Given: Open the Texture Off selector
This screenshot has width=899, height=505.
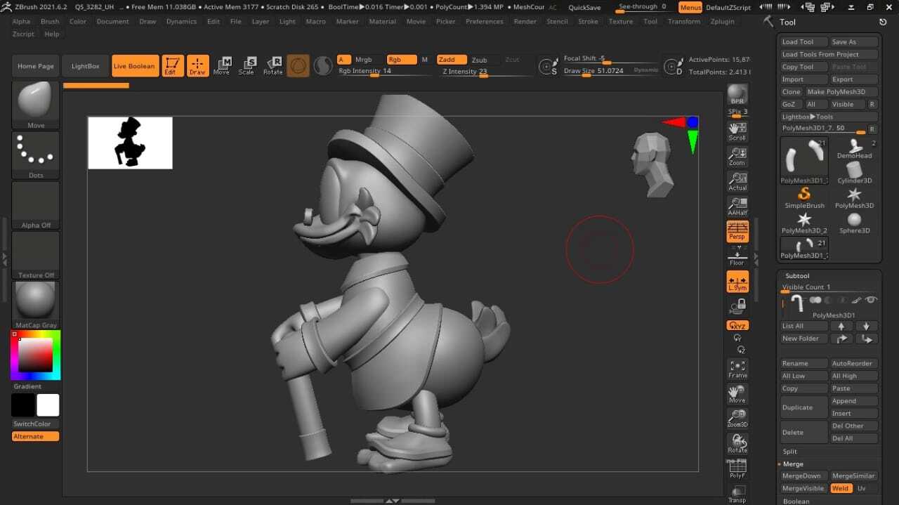Looking at the screenshot, I should 36,255.
